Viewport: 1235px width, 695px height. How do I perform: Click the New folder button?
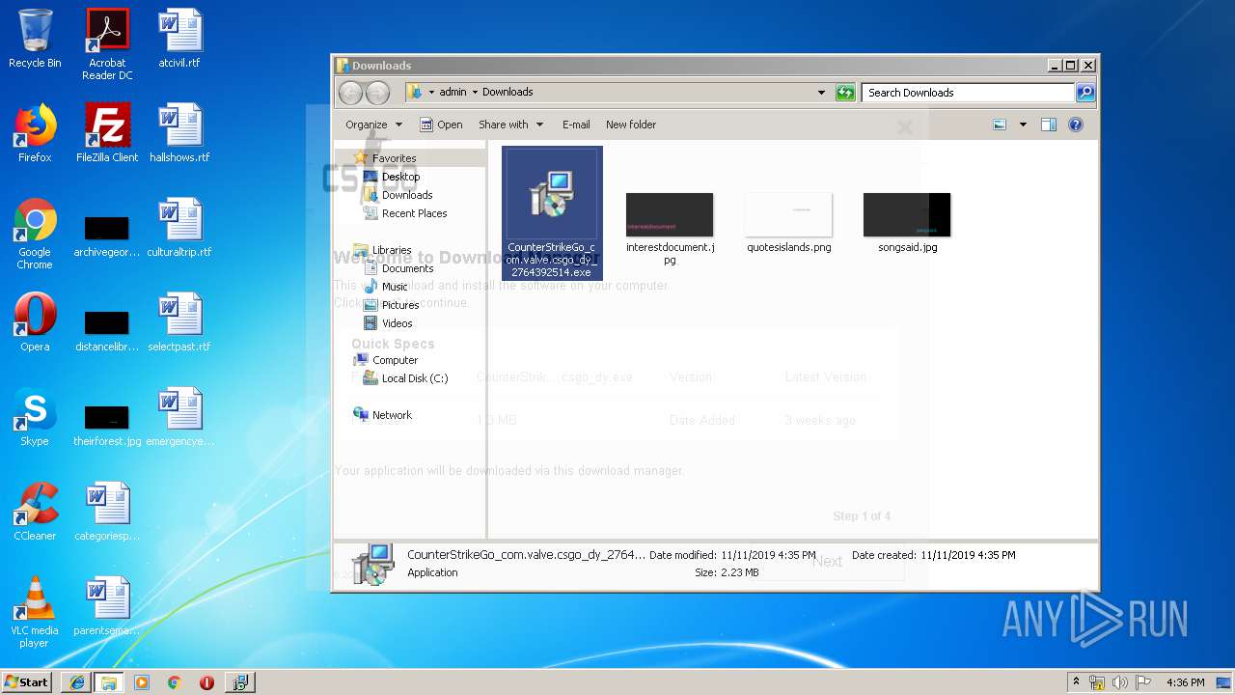[630, 125]
